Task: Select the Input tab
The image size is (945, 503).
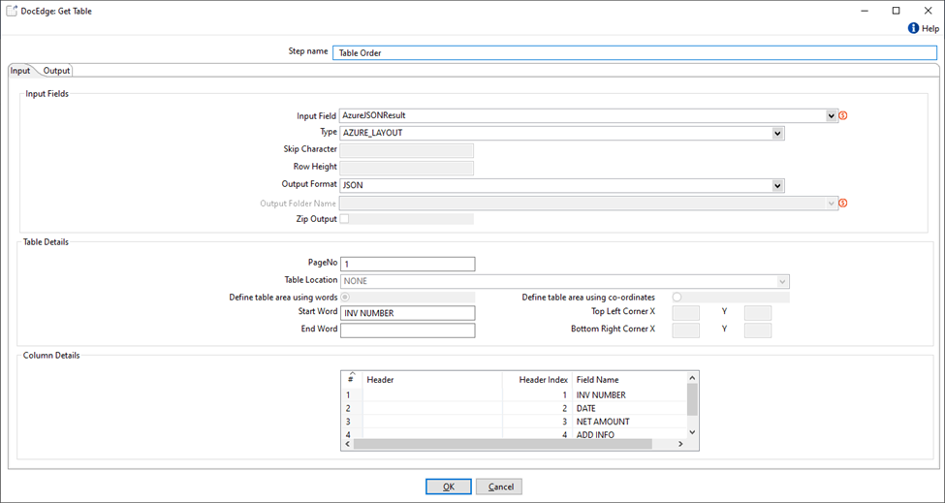Action: (20, 71)
